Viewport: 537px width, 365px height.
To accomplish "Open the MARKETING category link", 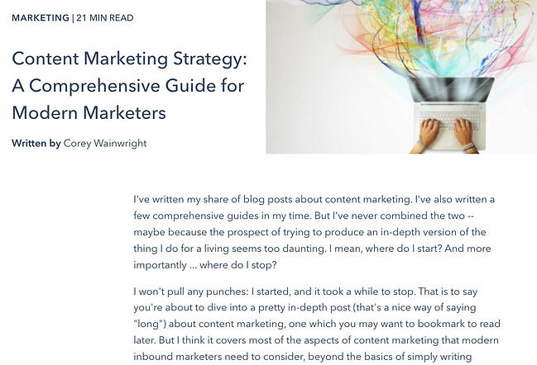I will pyautogui.click(x=41, y=18).
